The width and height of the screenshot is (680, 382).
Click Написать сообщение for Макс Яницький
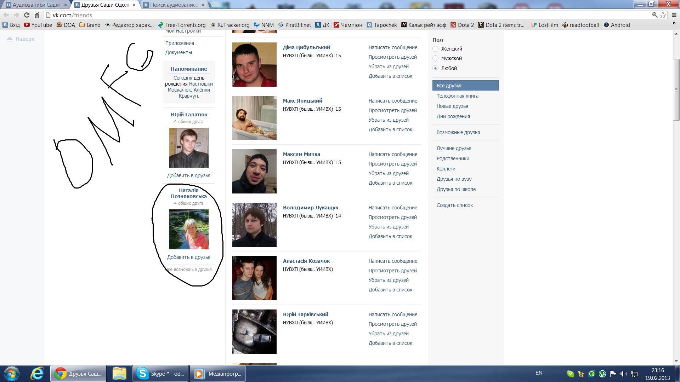tap(393, 101)
